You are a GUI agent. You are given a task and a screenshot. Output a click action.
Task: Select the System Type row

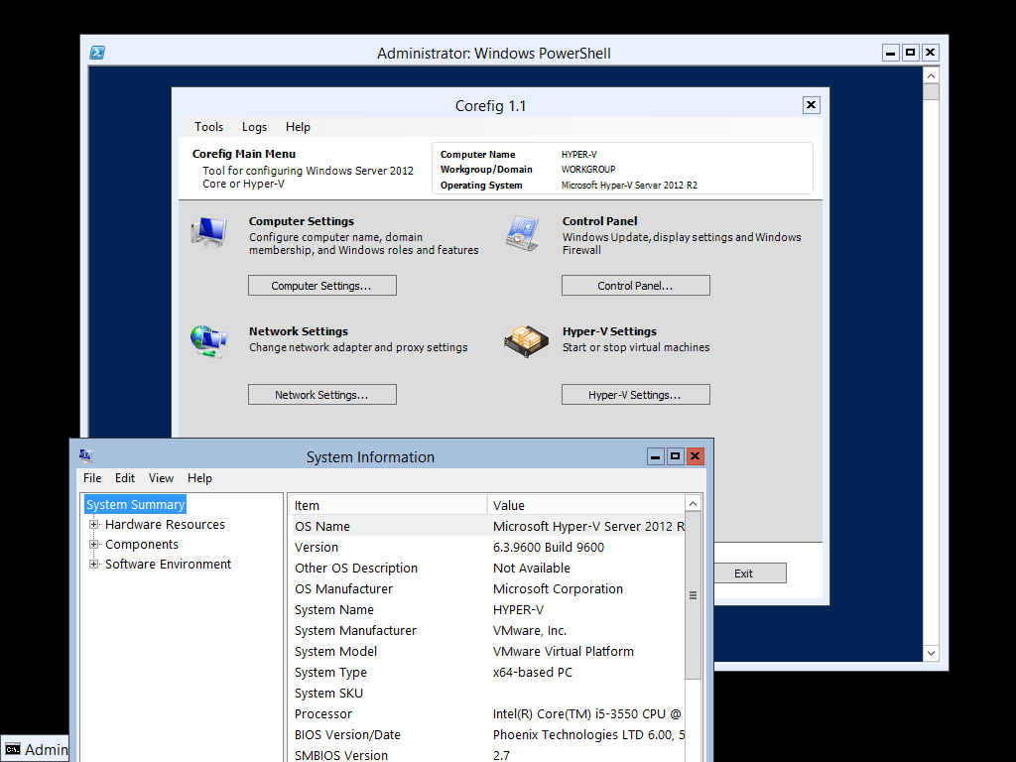pyautogui.click(x=486, y=672)
